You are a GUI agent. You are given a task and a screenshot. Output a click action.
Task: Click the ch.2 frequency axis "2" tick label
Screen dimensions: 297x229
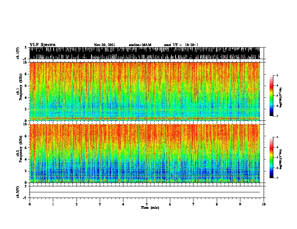pos(26,171)
